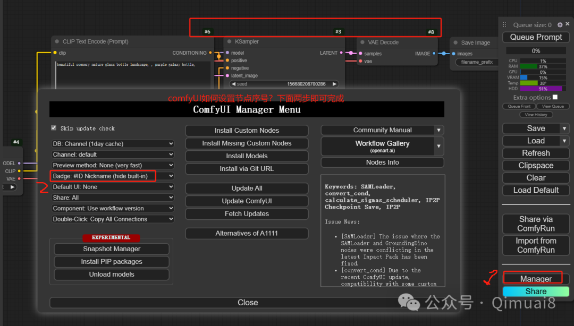Click the gradient Share button
Viewport: 574px width, 326px height.
(536, 291)
